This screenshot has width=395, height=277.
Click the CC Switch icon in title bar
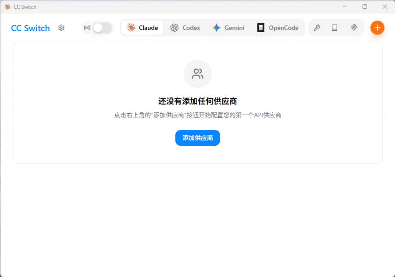7,7
